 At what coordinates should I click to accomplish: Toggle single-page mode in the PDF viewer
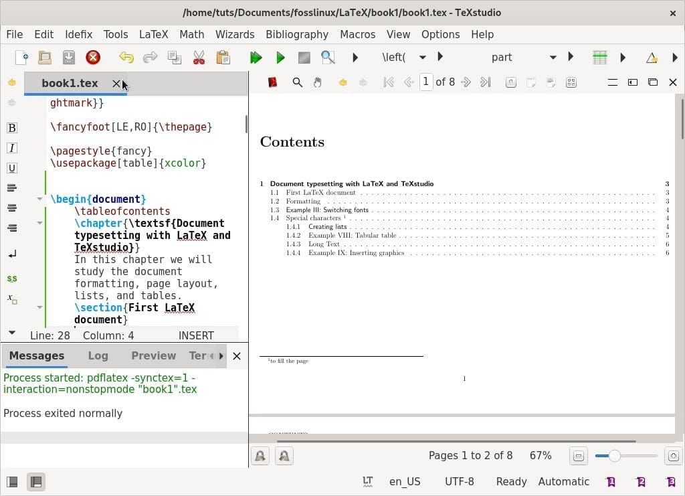click(510, 82)
